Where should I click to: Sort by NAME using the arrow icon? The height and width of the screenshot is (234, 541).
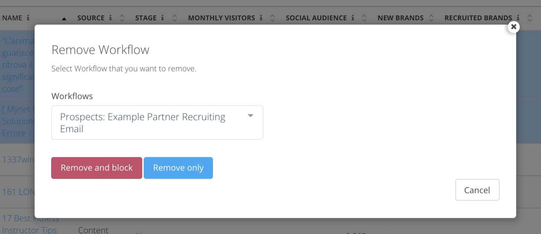[64, 18]
